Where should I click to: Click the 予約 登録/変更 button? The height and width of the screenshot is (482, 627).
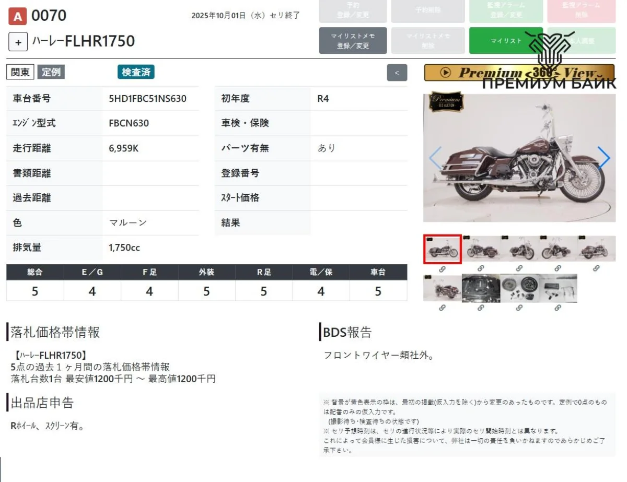(353, 10)
